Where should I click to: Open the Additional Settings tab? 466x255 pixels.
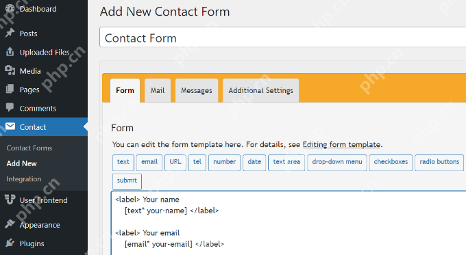tap(260, 90)
